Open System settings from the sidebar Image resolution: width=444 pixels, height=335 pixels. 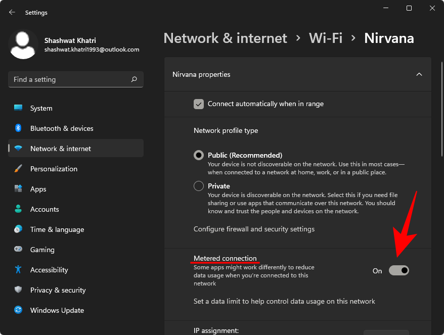point(18,108)
